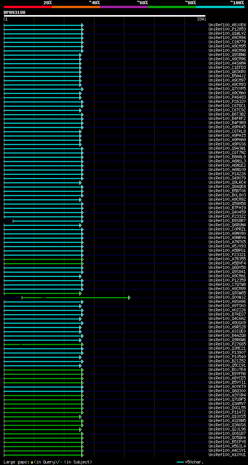Select hit label UniRef100_Q1WLV2
The image size is (248, 465).
coord(227,33)
